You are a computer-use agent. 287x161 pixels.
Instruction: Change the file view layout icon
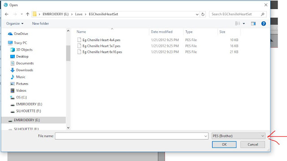coord(238,23)
